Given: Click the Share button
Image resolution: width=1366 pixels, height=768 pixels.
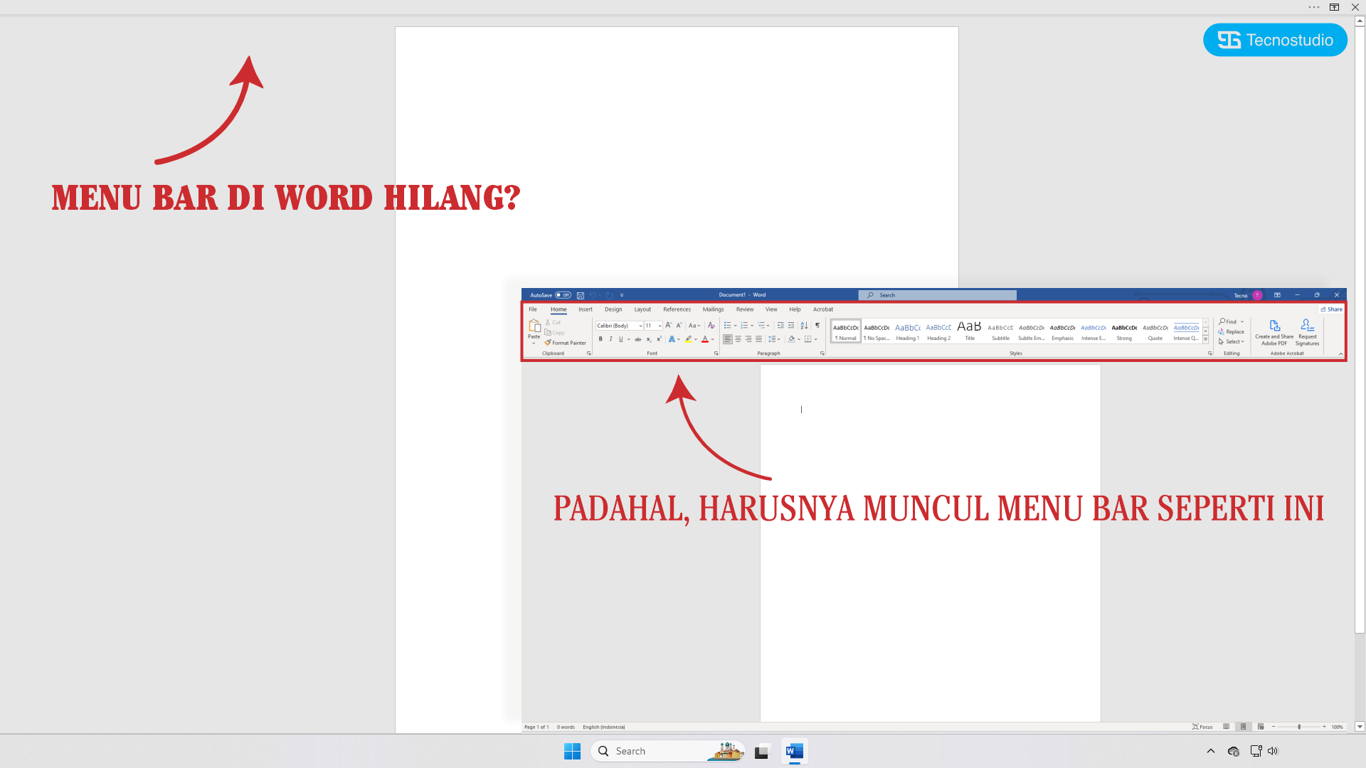Looking at the screenshot, I should 1332,309.
